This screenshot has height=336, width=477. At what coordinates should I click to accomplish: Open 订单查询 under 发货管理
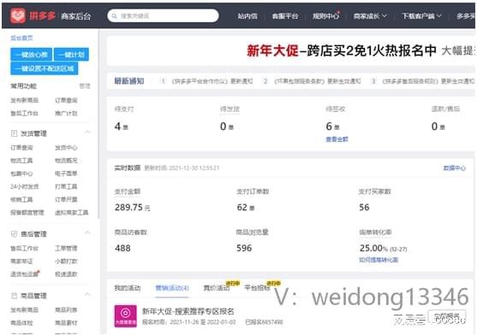[21, 148]
